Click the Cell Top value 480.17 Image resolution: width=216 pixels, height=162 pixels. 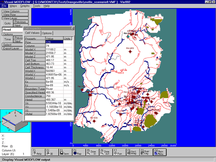coord(54,60)
